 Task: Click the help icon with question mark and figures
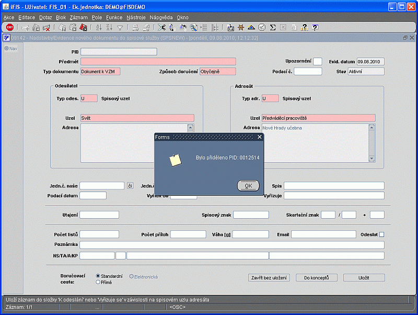(304, 28)
